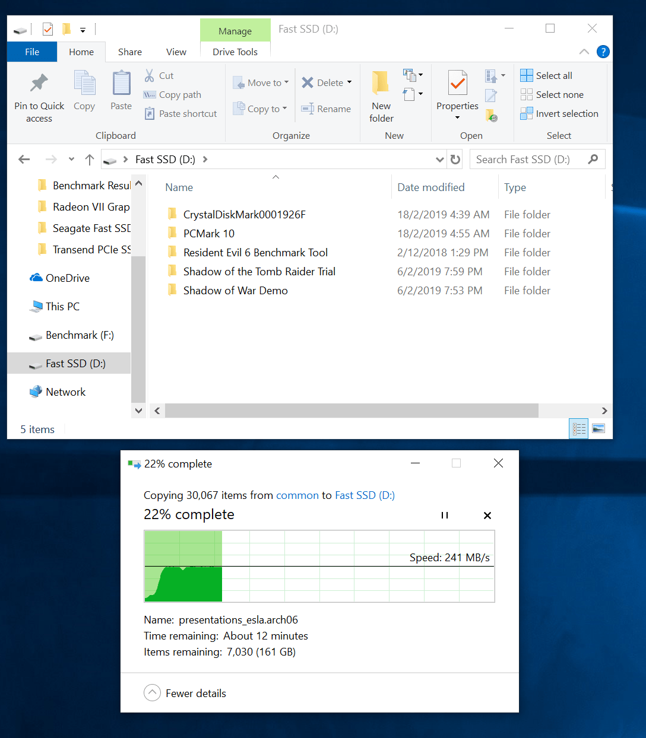
Task: Refresh the current folder view
Action: pyautogui.click(x=455, y=160)
